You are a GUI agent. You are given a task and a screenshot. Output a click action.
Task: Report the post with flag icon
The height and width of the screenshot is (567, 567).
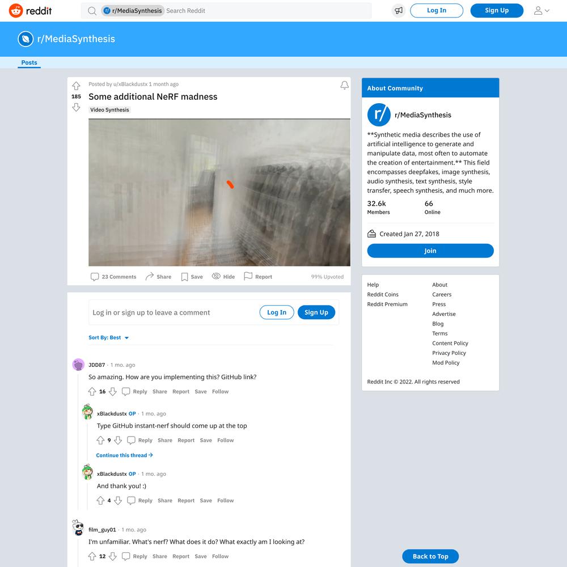point(248,276)
